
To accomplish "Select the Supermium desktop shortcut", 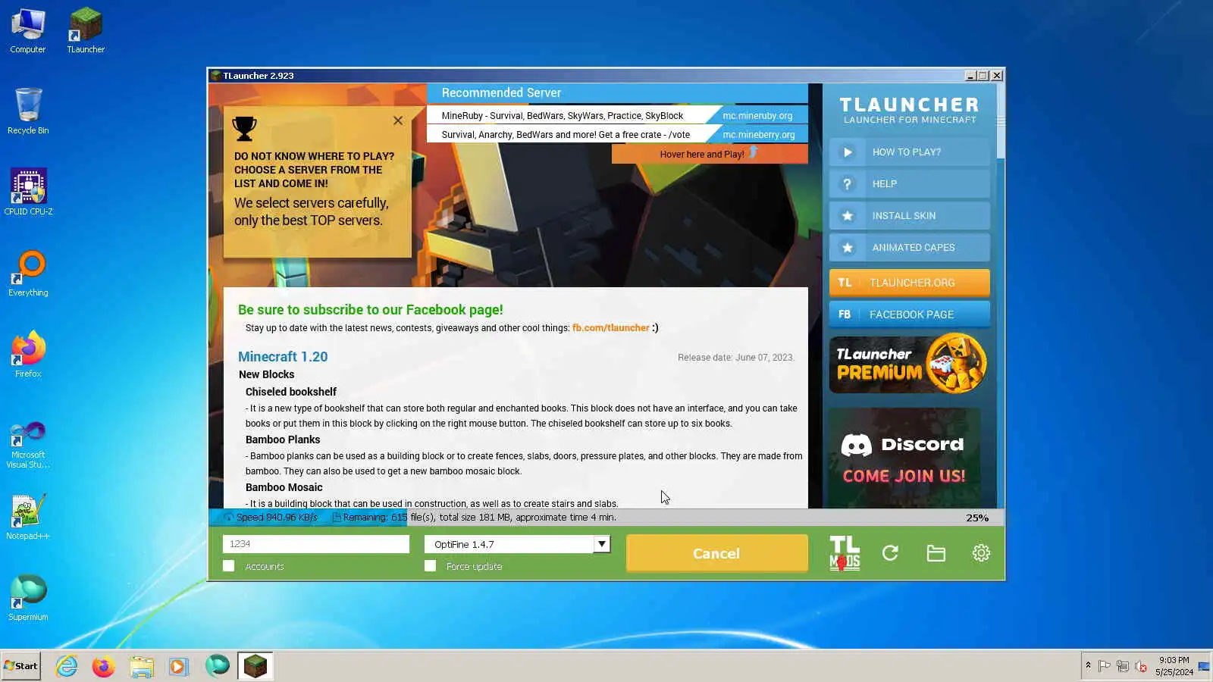I will (28, 599).
